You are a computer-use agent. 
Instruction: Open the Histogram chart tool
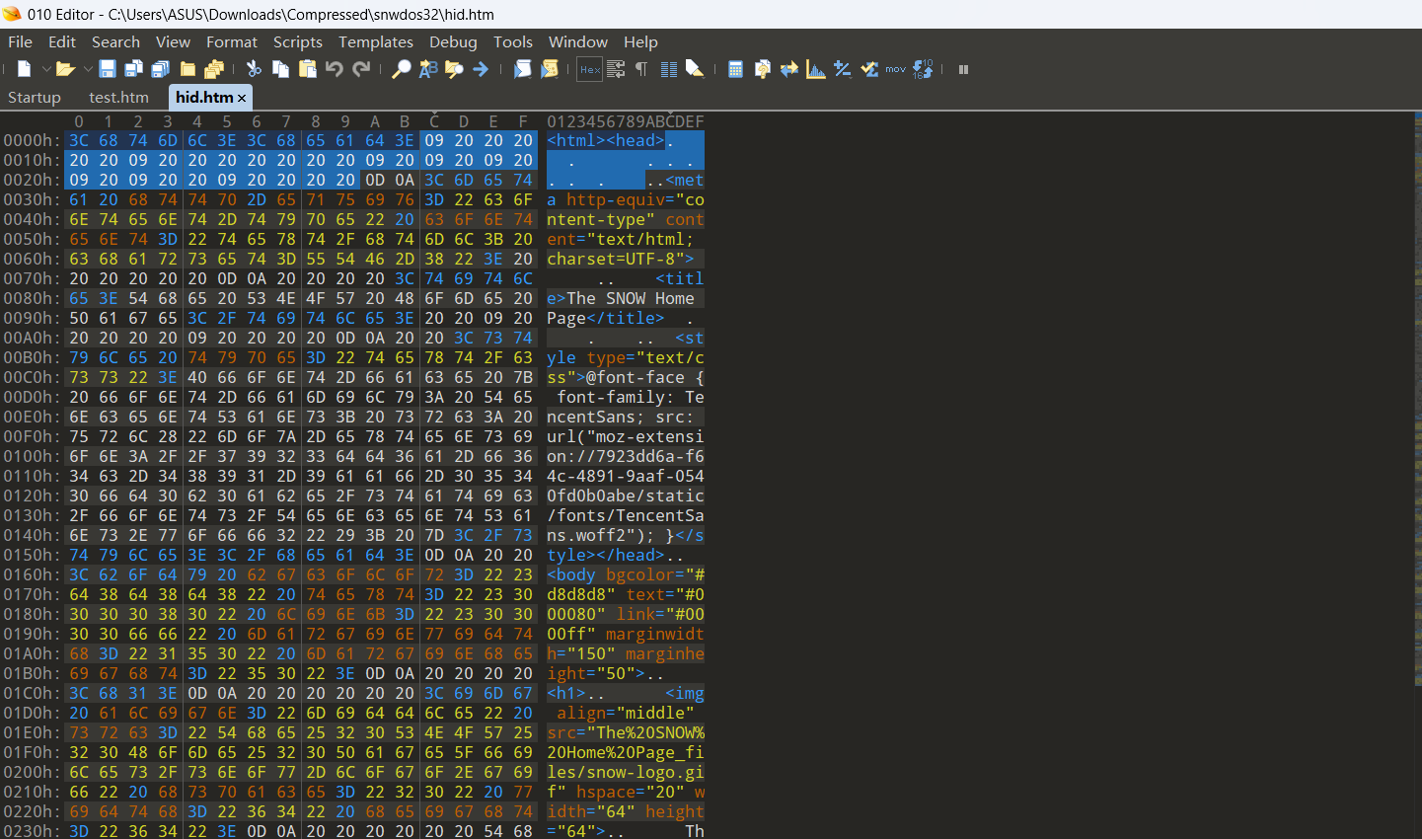pos(816,69)
